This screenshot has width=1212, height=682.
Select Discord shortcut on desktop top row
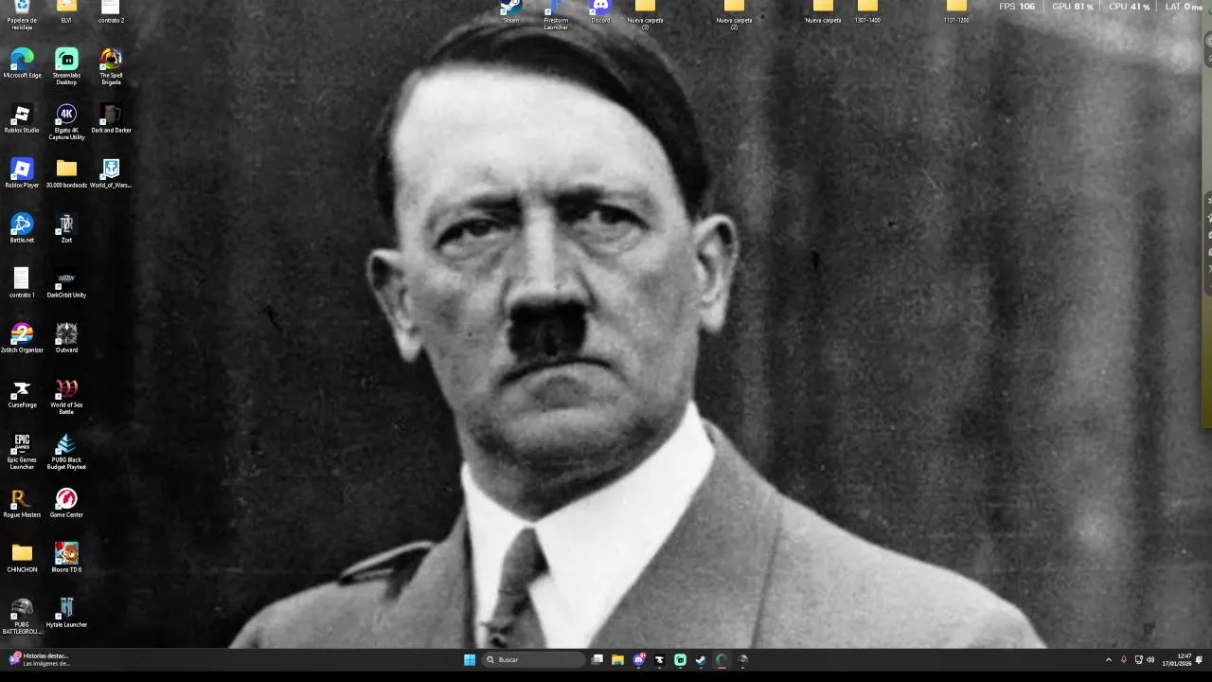pos(600,11)
